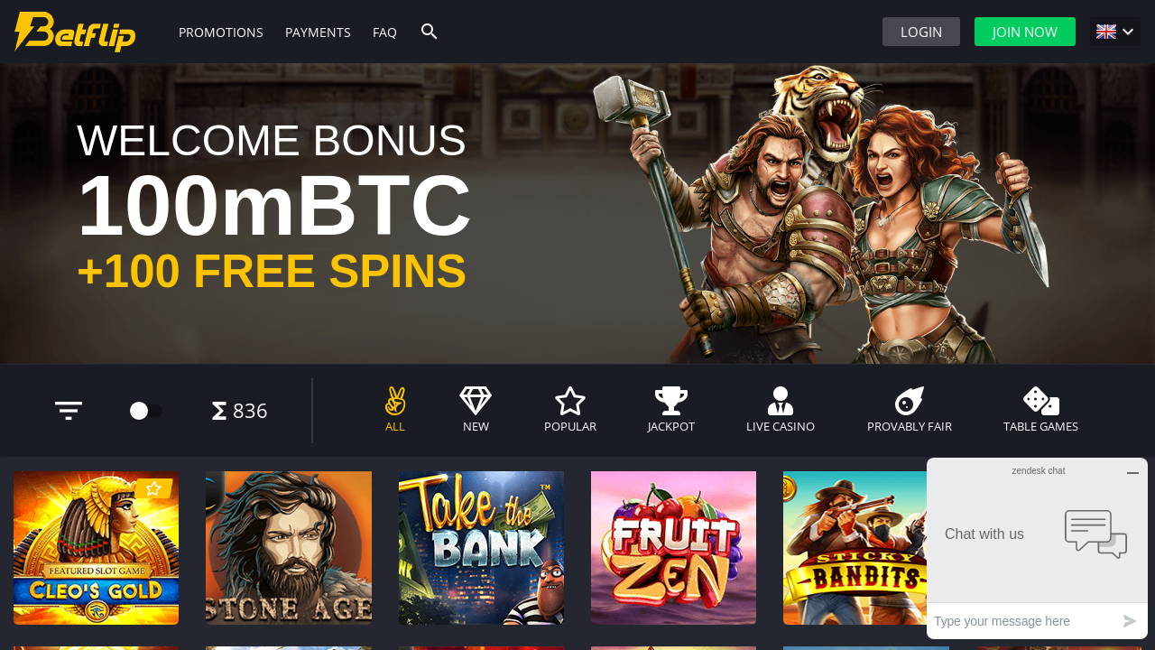Click the green JOIN NOW button

(x=1025, y=32)
